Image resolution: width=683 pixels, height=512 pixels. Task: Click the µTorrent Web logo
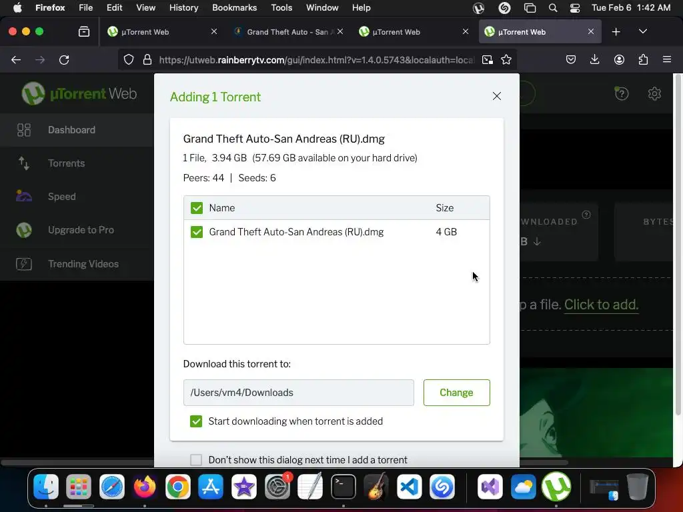click(79, 93)
